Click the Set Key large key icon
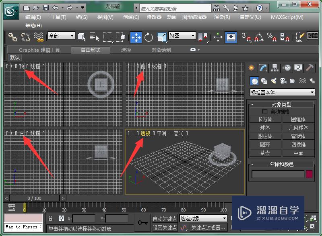 142,223
